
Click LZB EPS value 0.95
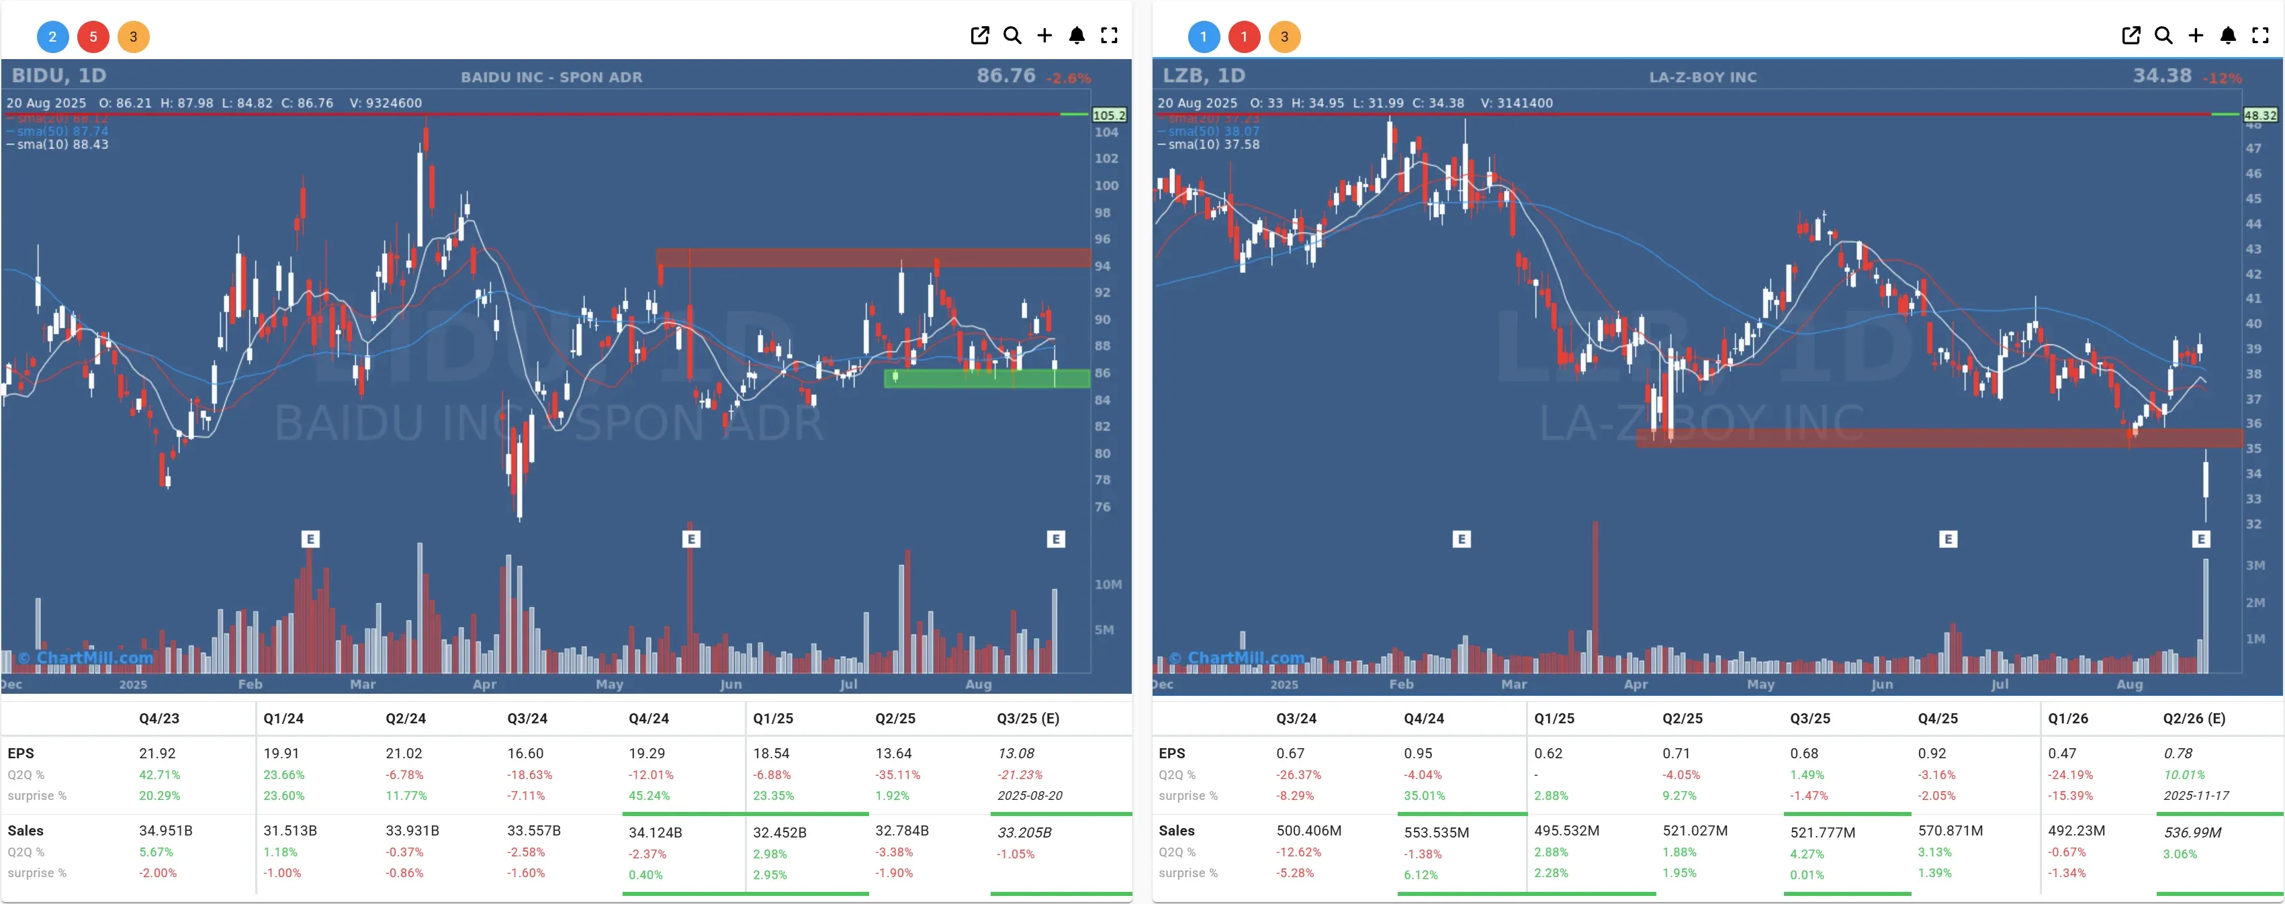point(1417,753)
